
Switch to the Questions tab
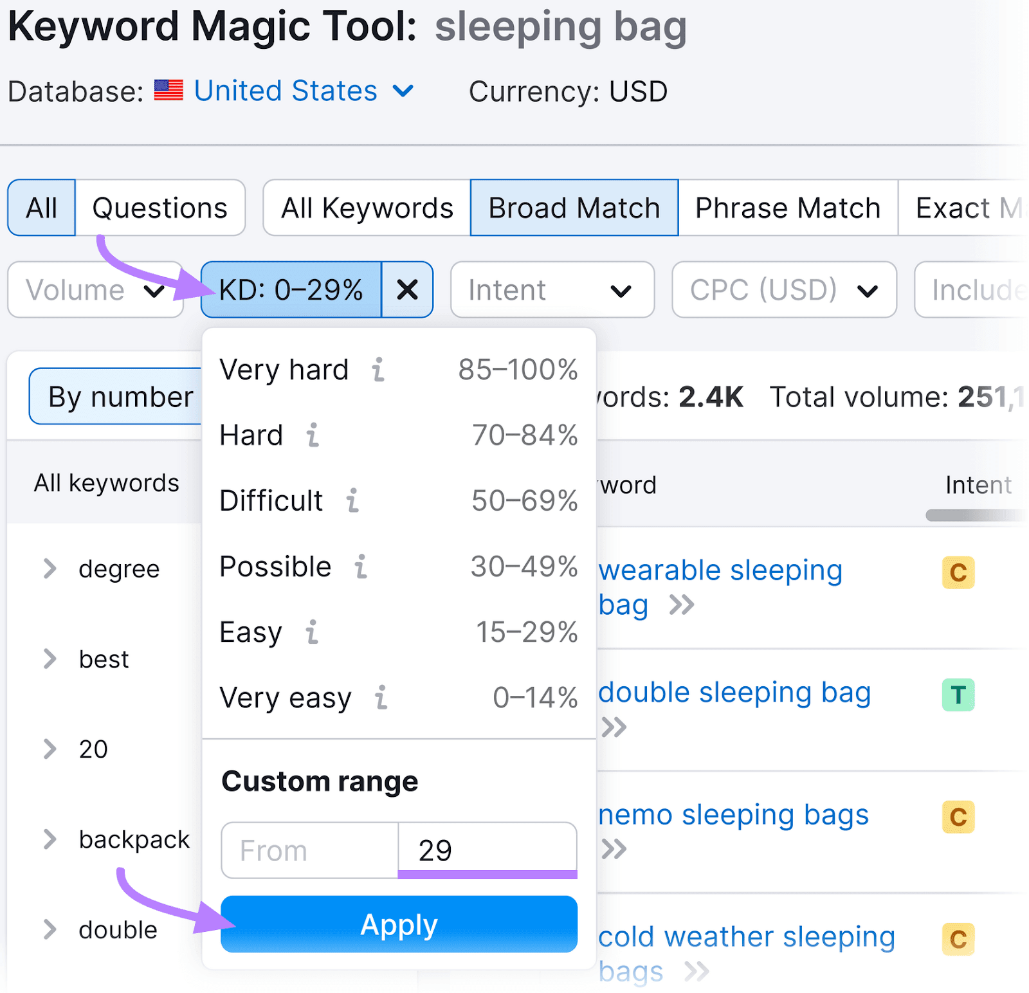tap(159, 207)
